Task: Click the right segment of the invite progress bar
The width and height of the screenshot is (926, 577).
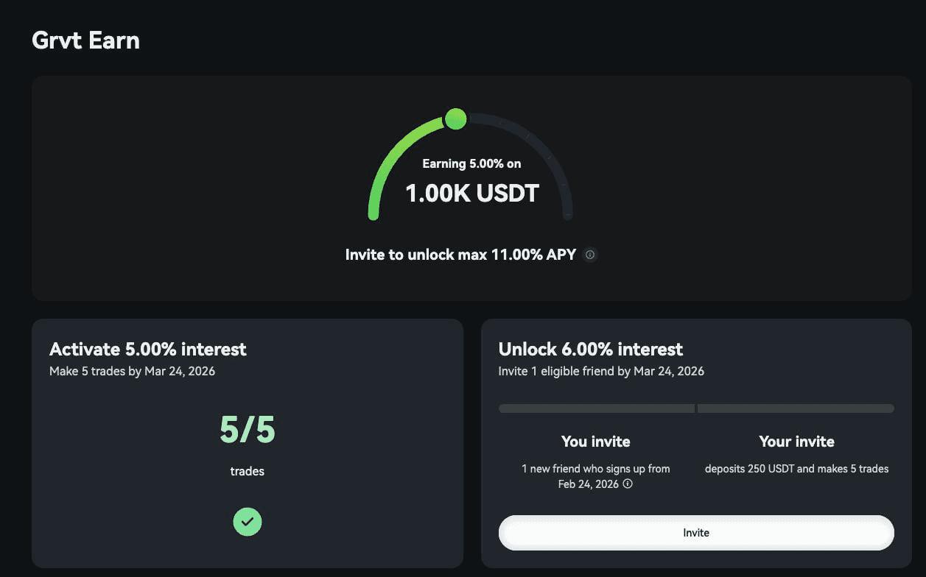Action: [x=796, y=408]
